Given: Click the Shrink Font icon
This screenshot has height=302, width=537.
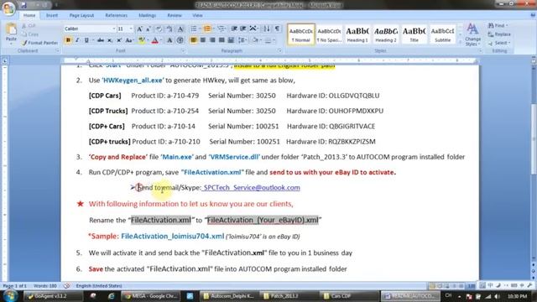Looking at the screenshot, I should click(x=149, y=29).
